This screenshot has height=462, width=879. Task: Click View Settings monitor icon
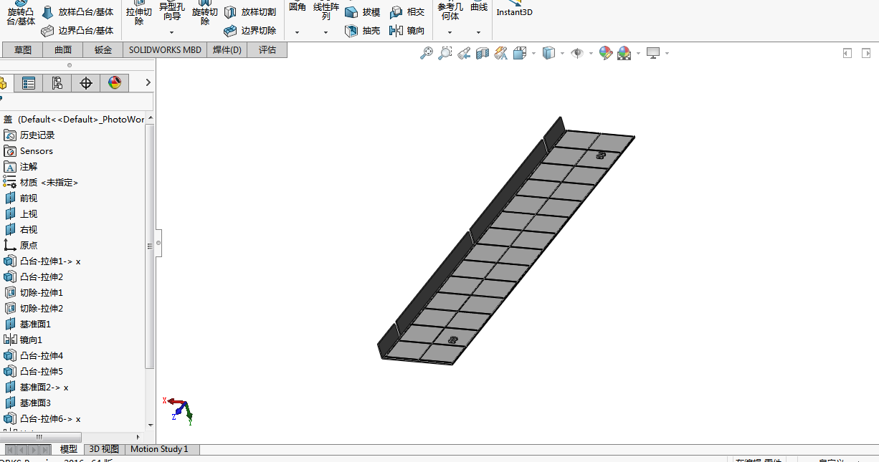(653, 53)
